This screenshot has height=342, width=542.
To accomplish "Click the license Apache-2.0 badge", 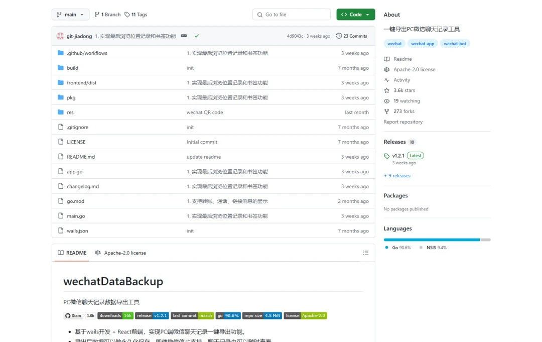I will [x=306, y=316].
